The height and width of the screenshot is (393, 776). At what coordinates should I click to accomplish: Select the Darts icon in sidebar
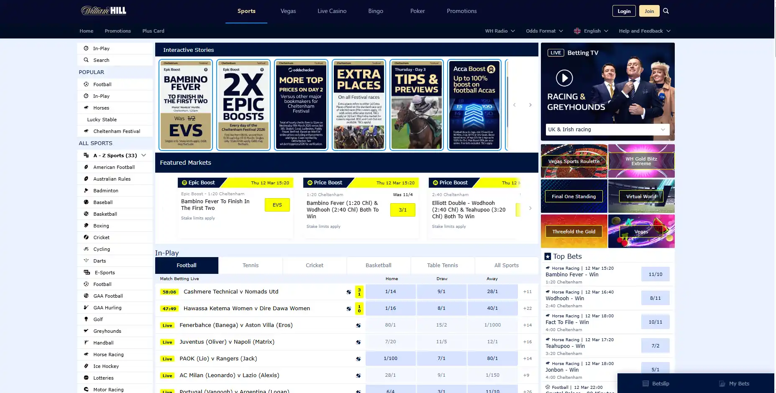pyautogui.click(x=86, y=260)
